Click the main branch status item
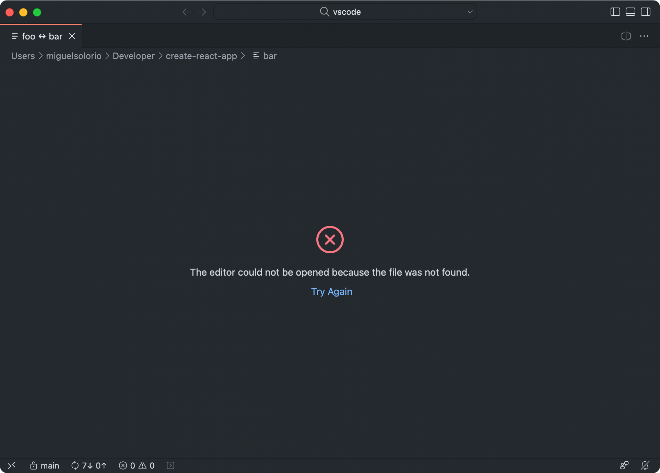The width and height of the screenshot is (660, 473). 44,465
